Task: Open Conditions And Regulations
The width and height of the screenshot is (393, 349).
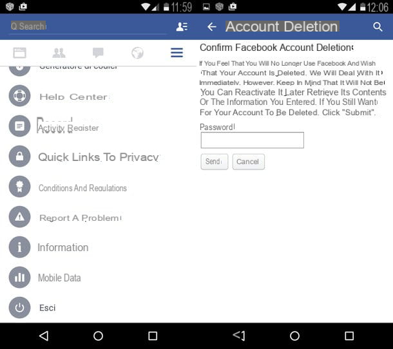Action: (82, 188)
